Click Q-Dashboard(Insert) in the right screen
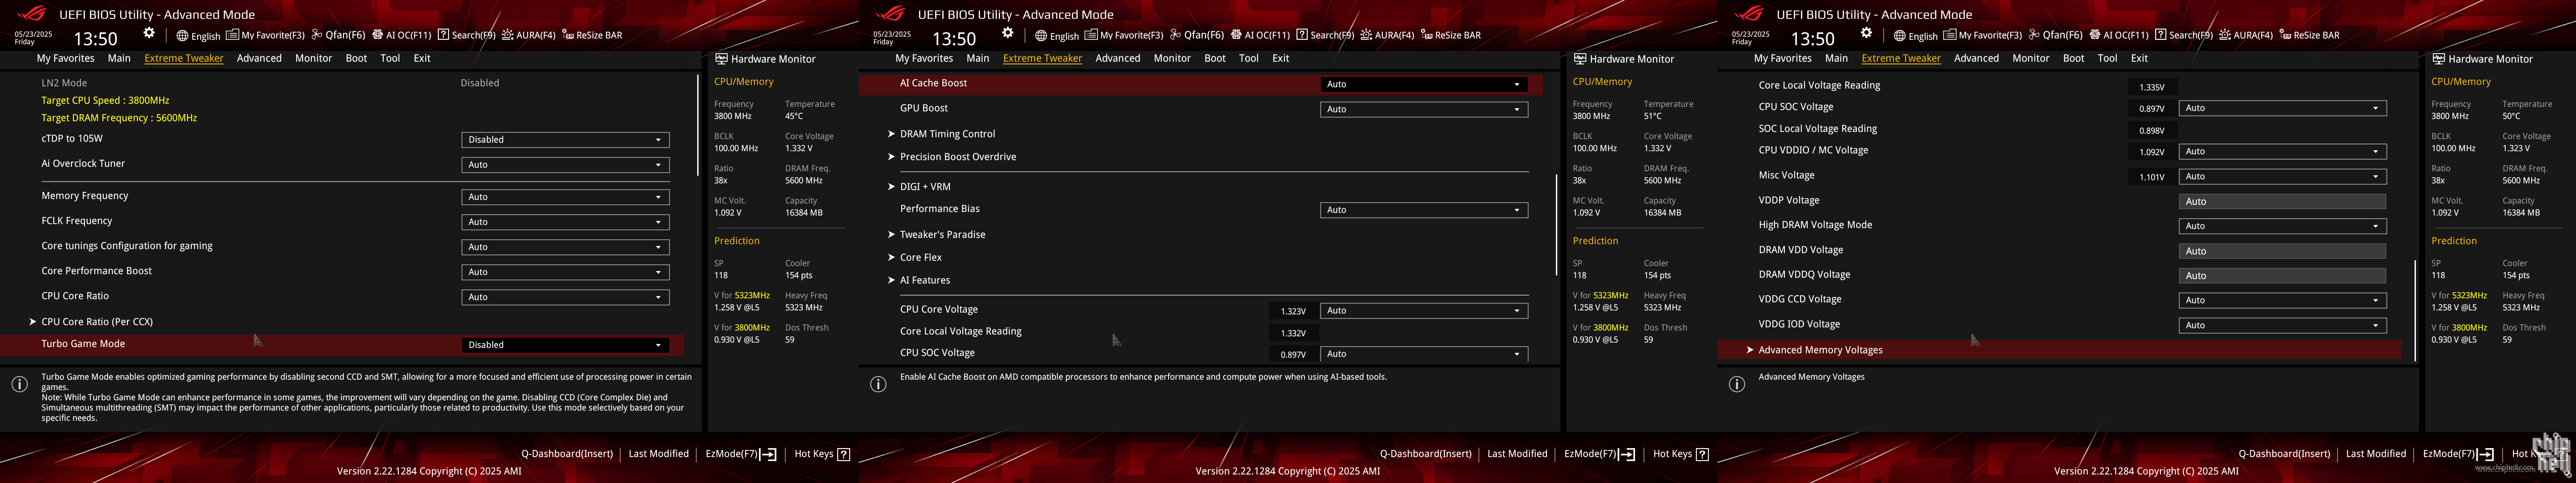2576x483 pixels. click(2284, 454)
